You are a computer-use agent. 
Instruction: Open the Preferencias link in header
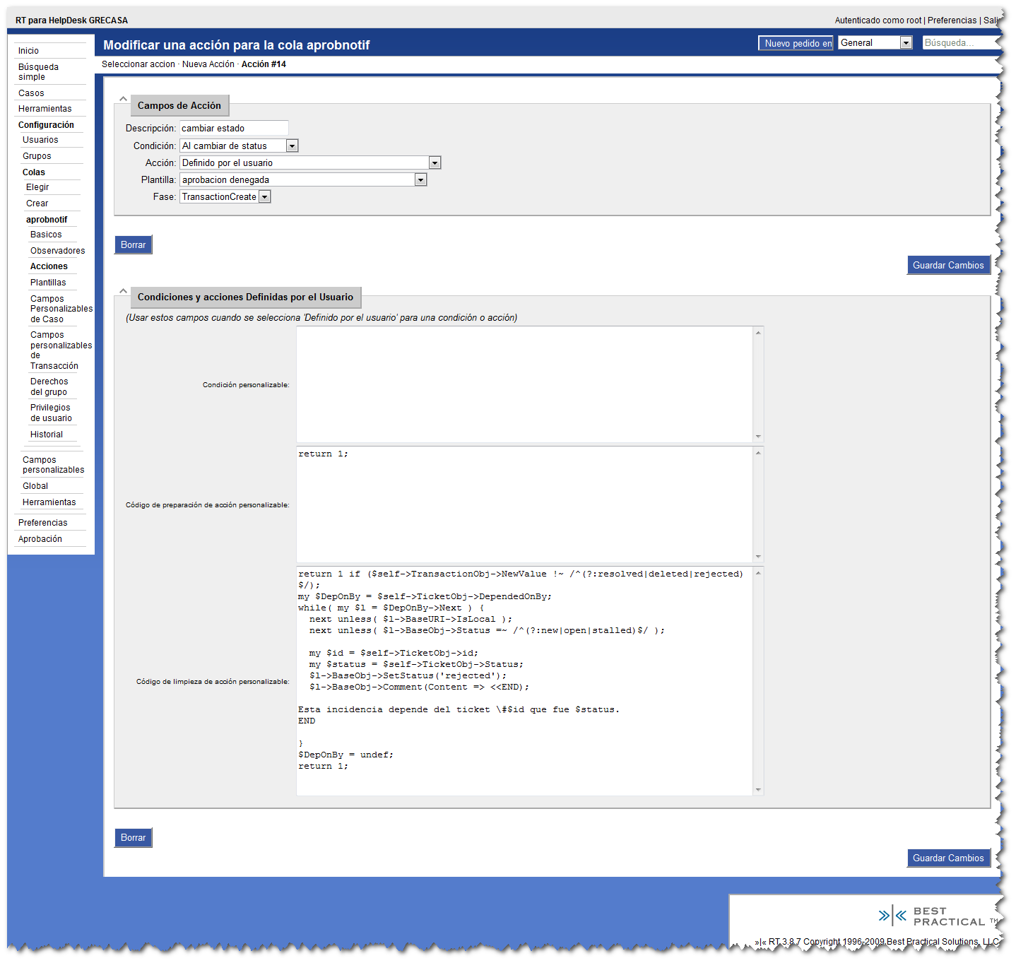point(952,20)
